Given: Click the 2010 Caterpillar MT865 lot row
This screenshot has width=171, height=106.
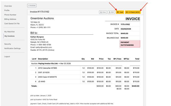Looking at the screenshot, I should coord(47,68).
